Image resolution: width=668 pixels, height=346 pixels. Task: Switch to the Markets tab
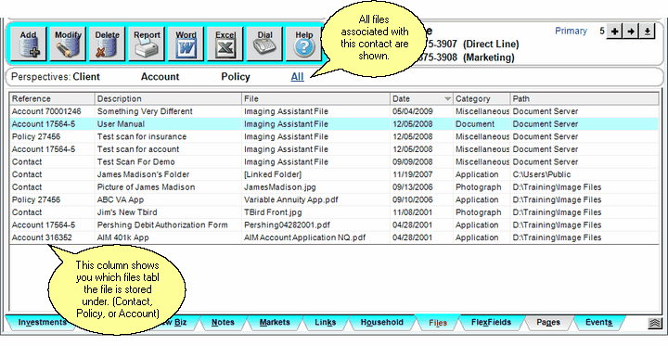[275, 322]
